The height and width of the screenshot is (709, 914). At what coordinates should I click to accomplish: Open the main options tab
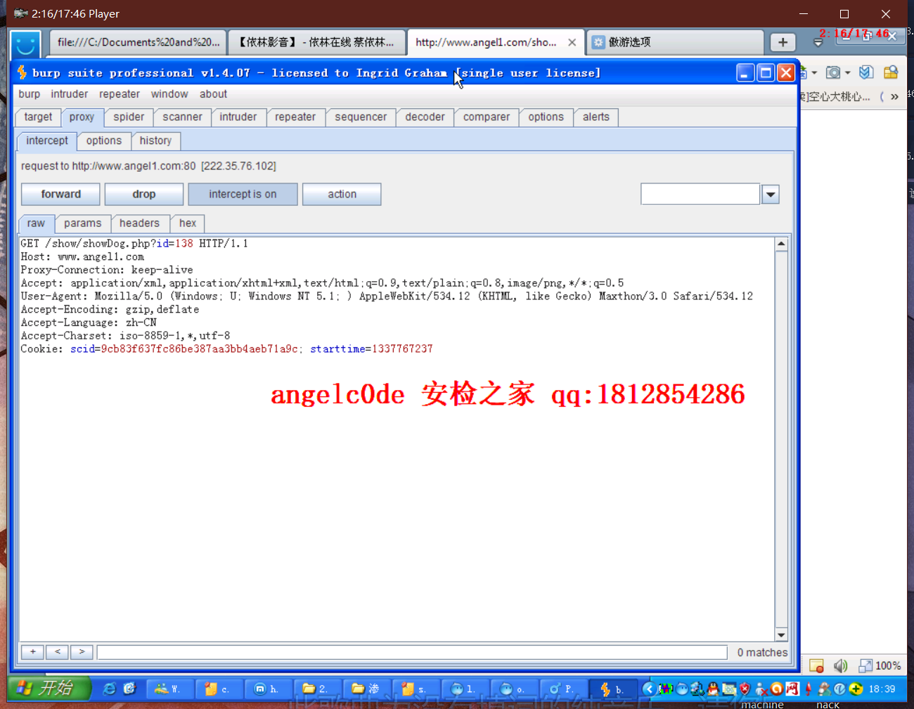546,117
